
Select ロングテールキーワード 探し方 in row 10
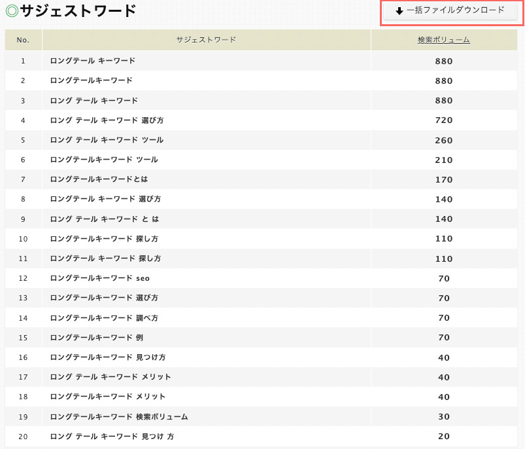click(x=104, y=239)
